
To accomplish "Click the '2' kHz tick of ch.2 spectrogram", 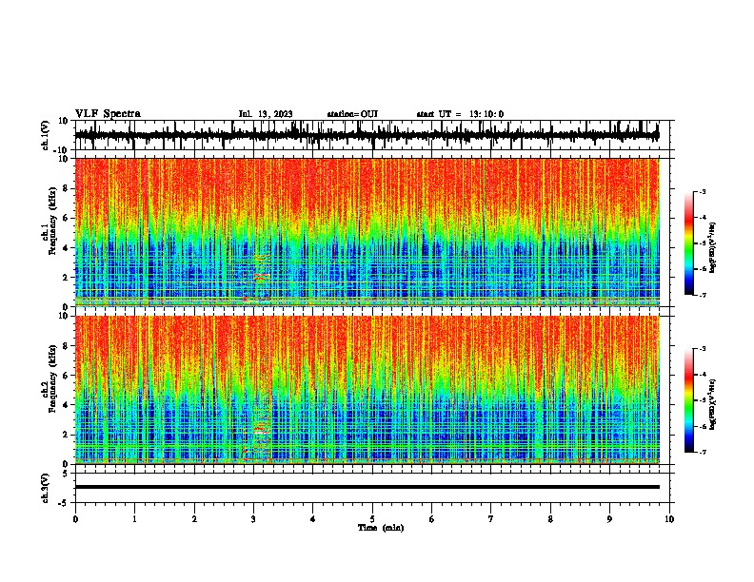I will pyautogui.click(x=66, y=435).
